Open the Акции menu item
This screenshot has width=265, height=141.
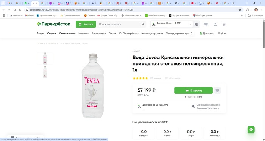41,33
